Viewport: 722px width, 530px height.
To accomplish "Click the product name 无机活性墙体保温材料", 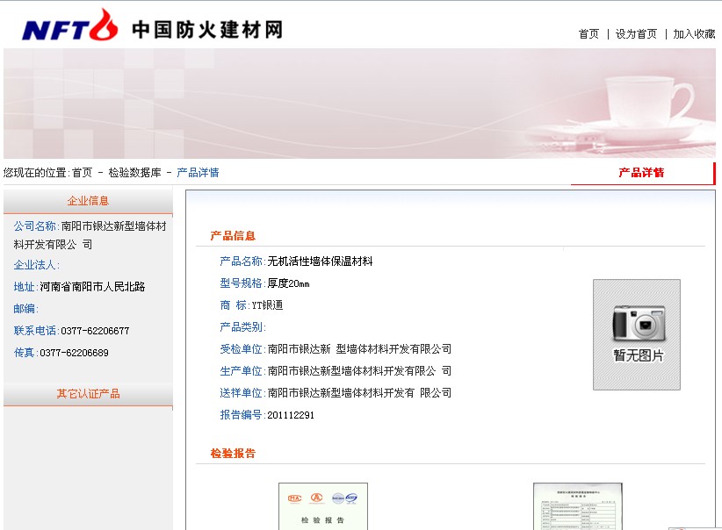I will click(320, 261).
